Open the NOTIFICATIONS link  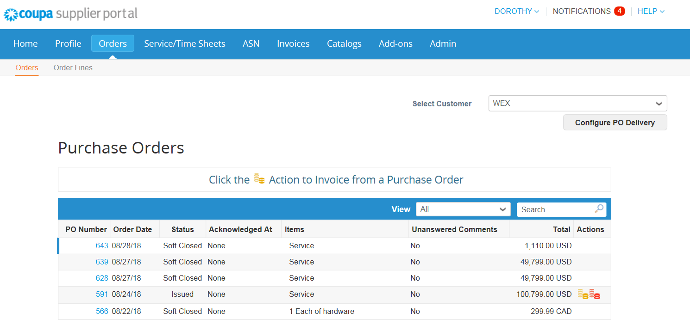(582, 11)
